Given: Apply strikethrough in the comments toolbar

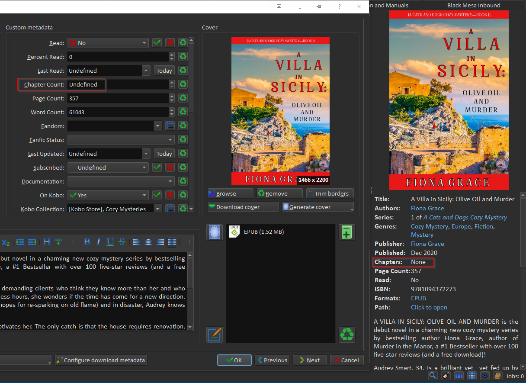Looking at the screenshot, I should coord(122,242).
